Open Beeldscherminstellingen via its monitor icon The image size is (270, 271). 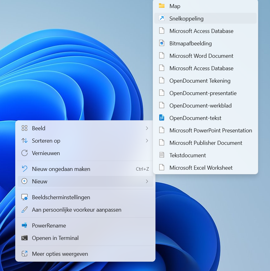coord(25,197)
